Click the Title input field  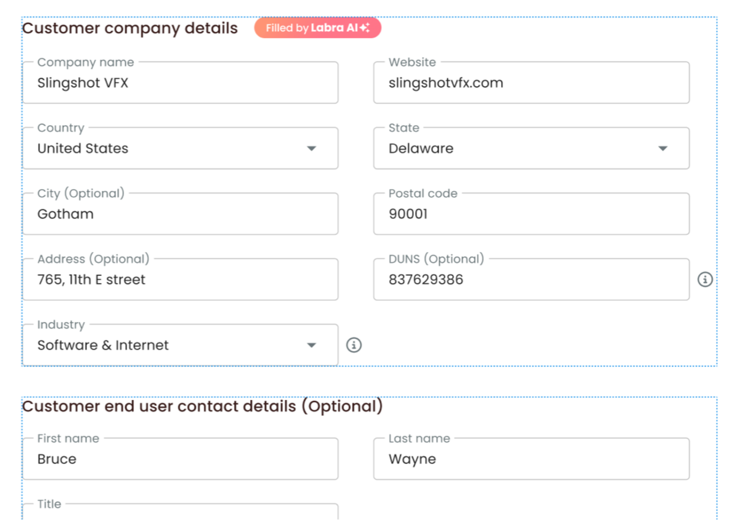coord(180,514)
